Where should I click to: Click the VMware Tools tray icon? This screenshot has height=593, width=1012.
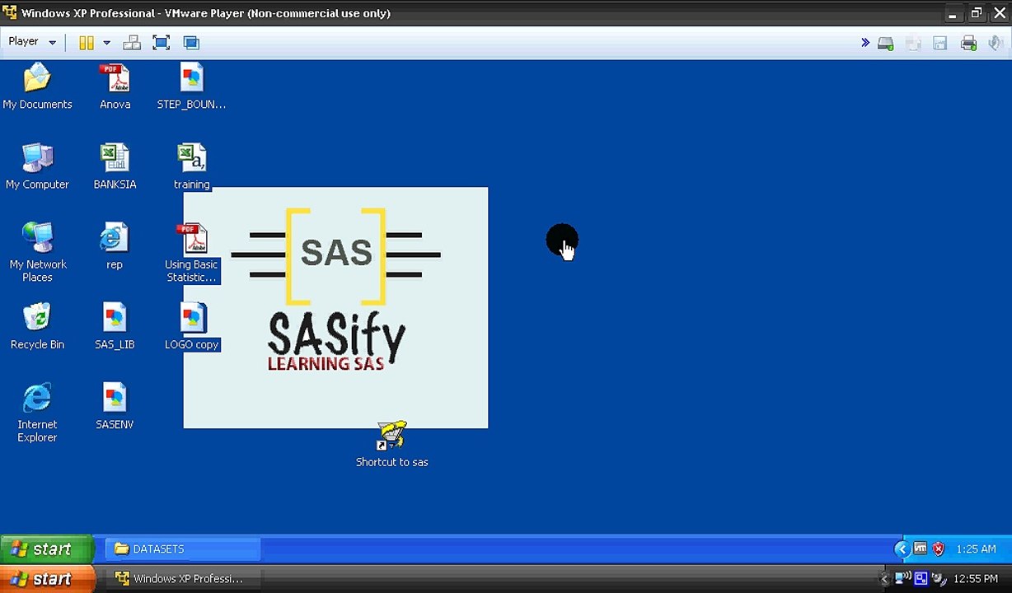click(x=920, y=549)
